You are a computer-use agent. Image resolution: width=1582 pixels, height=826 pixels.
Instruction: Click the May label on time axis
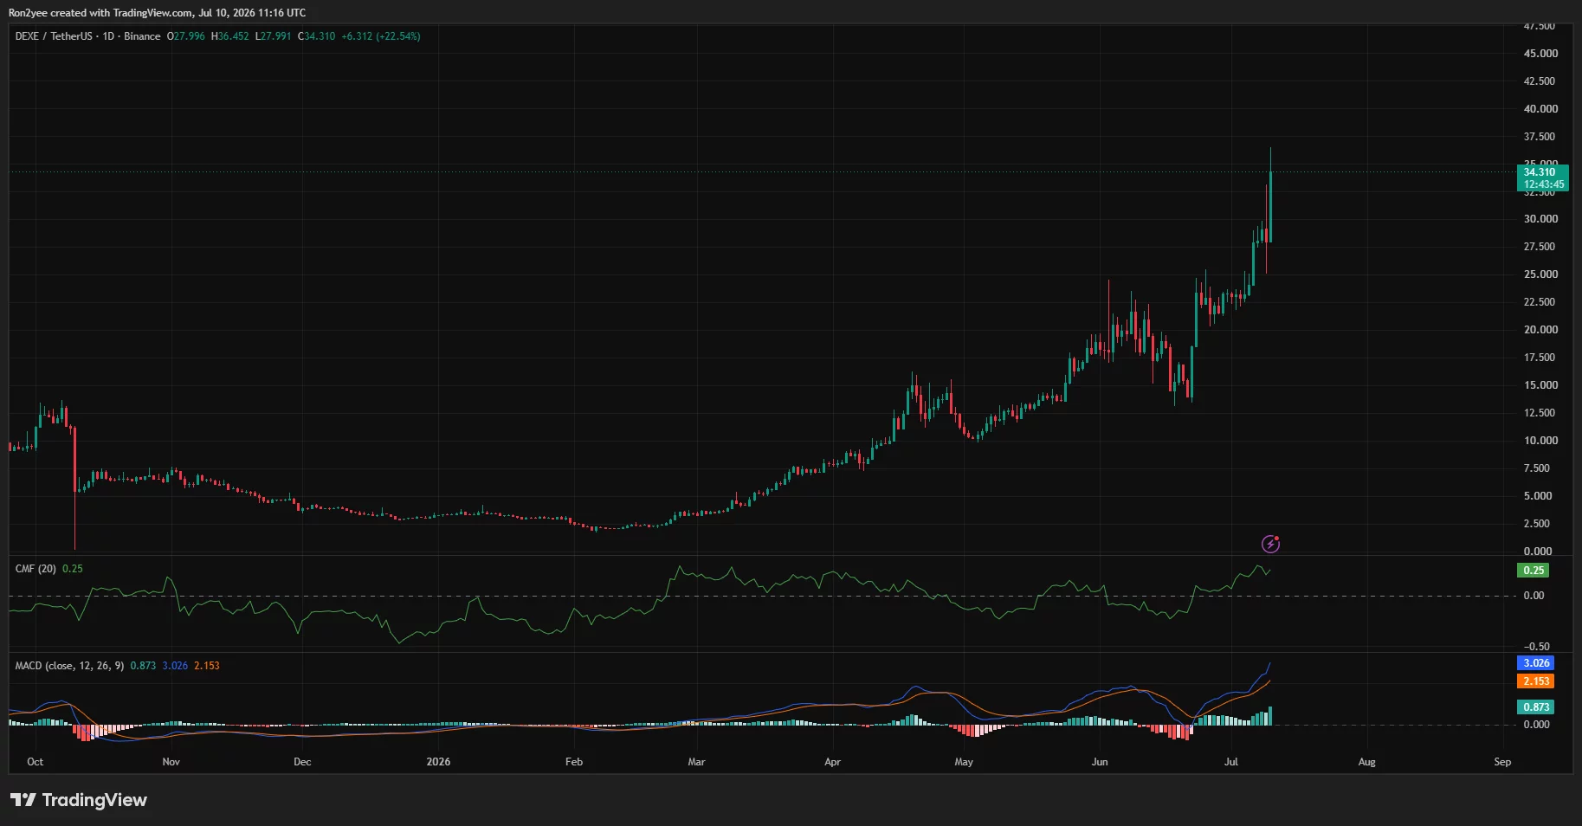click(964, 762)
